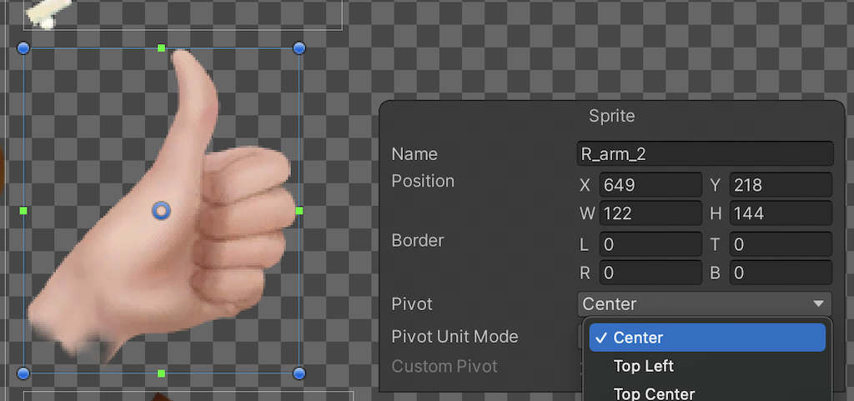Click the Position Y field showing 218
Image resolution: width=854 pixels, height=401 pixels.
click(x=781, y=185)
